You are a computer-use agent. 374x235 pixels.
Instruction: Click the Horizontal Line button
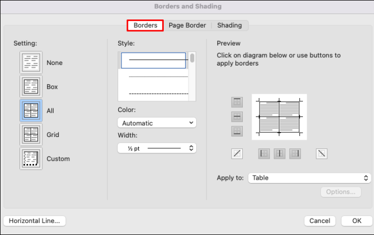35,220
